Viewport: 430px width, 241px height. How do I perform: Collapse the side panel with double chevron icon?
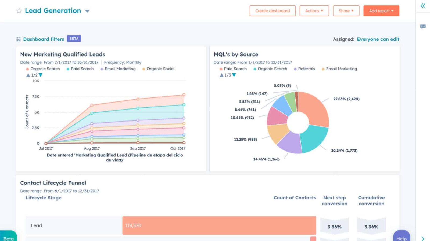(423, 6)
